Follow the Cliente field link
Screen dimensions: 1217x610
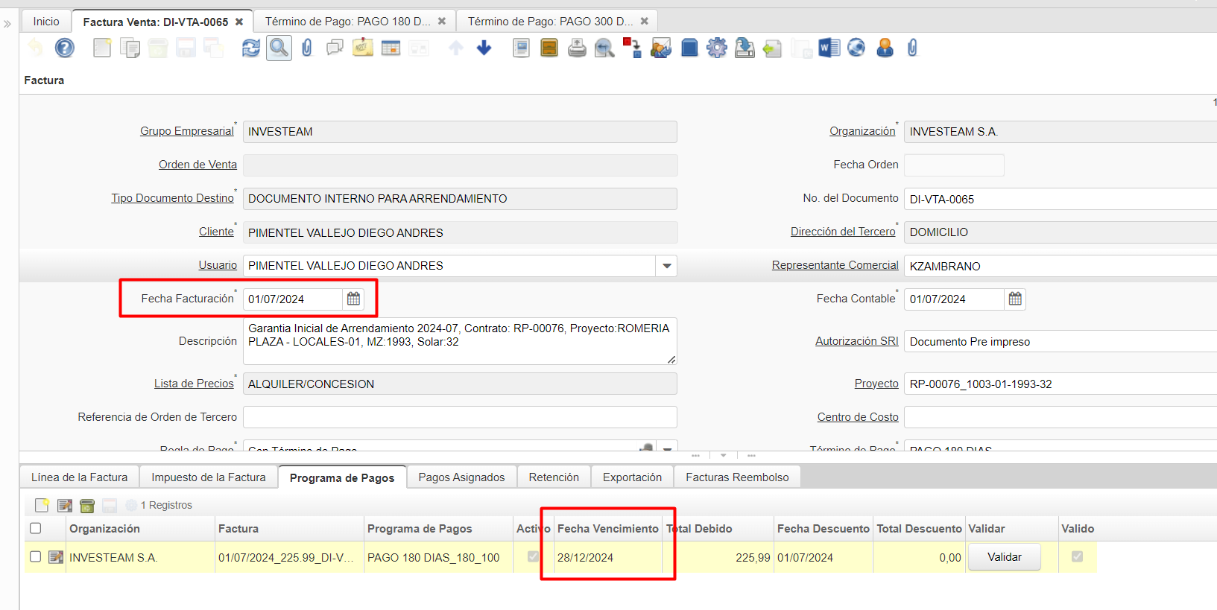pyautogui.click(x=216, y=232)
